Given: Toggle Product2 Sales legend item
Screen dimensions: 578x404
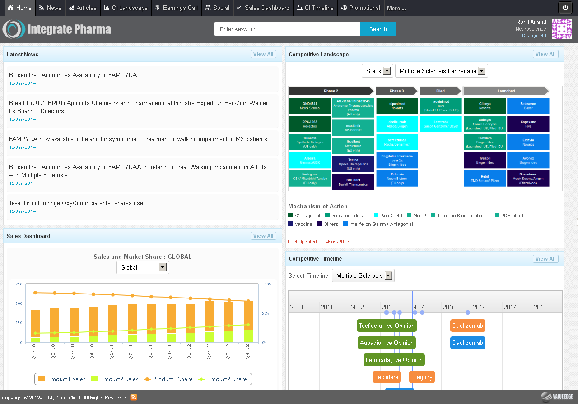Looking at the screenshot, I should tap(115, 379).
